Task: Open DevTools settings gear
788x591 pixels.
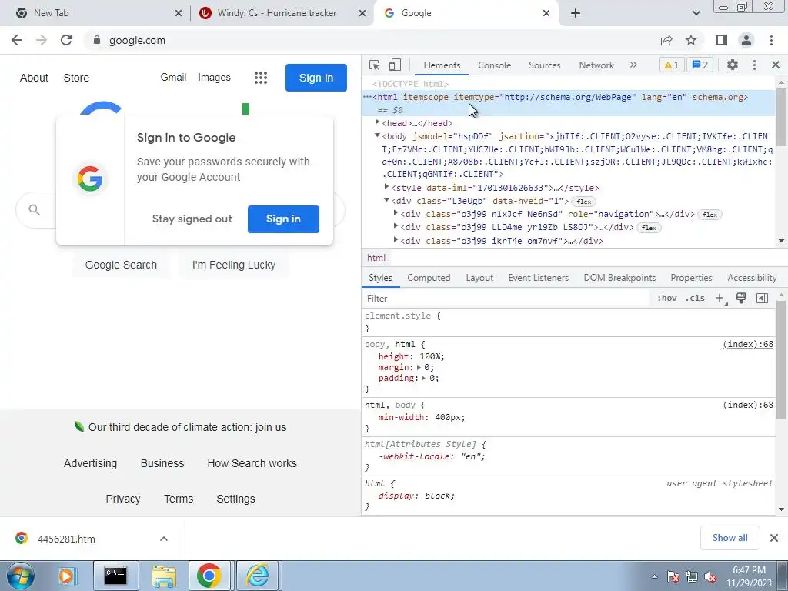Action: point(733,65)
